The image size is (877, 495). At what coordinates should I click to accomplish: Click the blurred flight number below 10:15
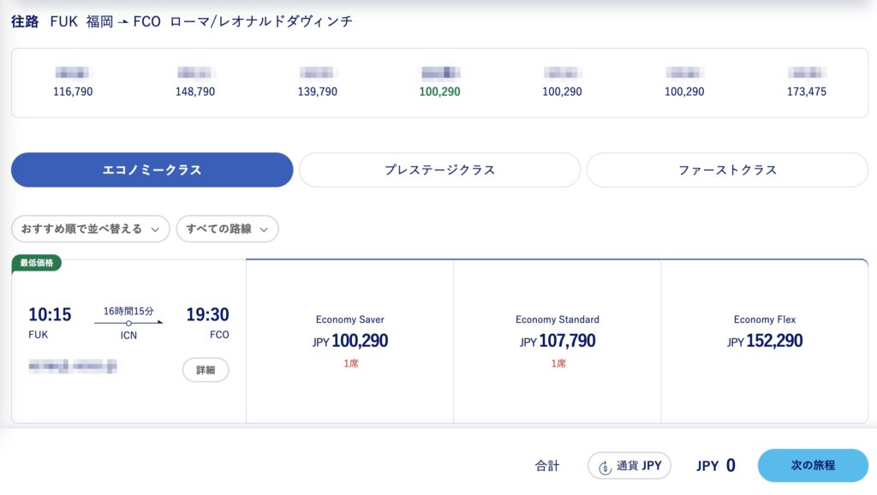coord(73,367)
